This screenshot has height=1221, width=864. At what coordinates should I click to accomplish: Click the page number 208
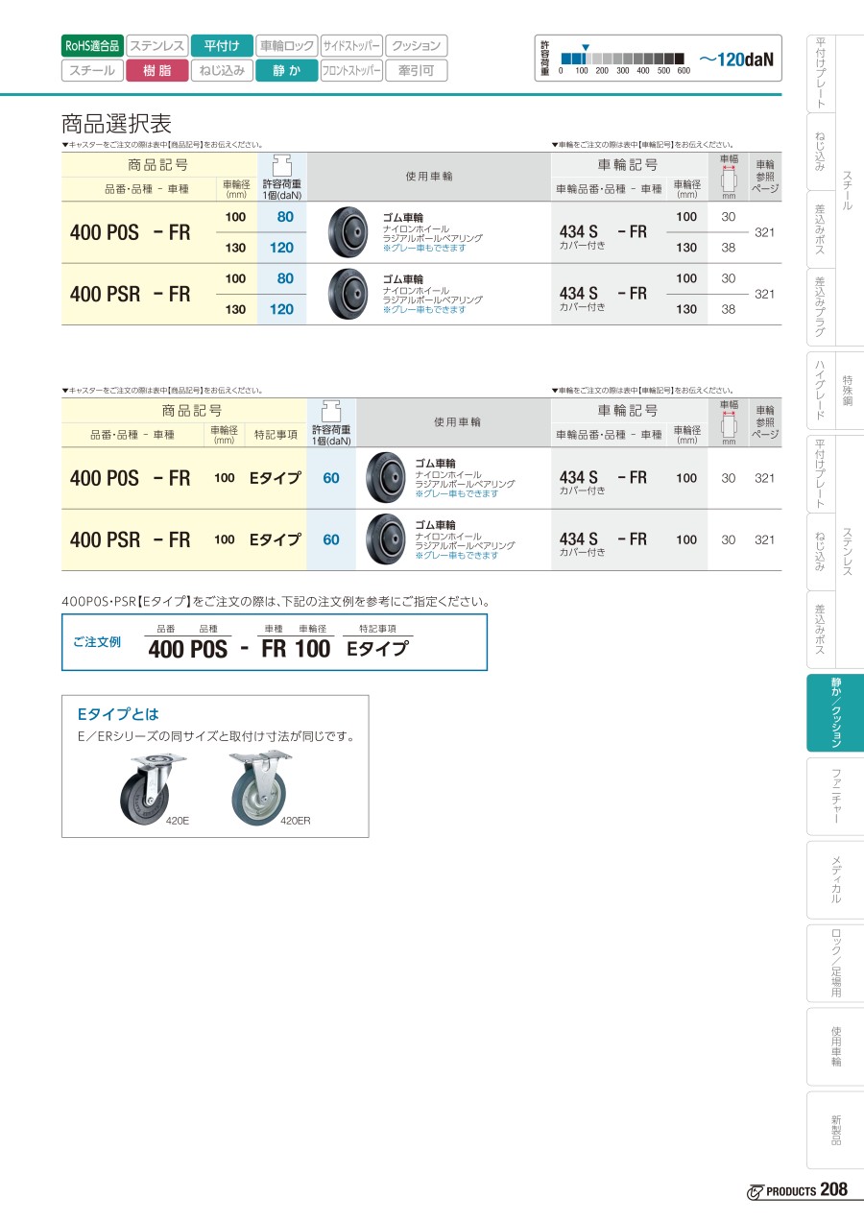click(x=834, y=1189)
